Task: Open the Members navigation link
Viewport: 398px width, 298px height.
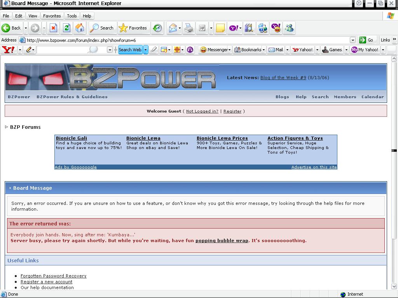Action: (345, 97)
